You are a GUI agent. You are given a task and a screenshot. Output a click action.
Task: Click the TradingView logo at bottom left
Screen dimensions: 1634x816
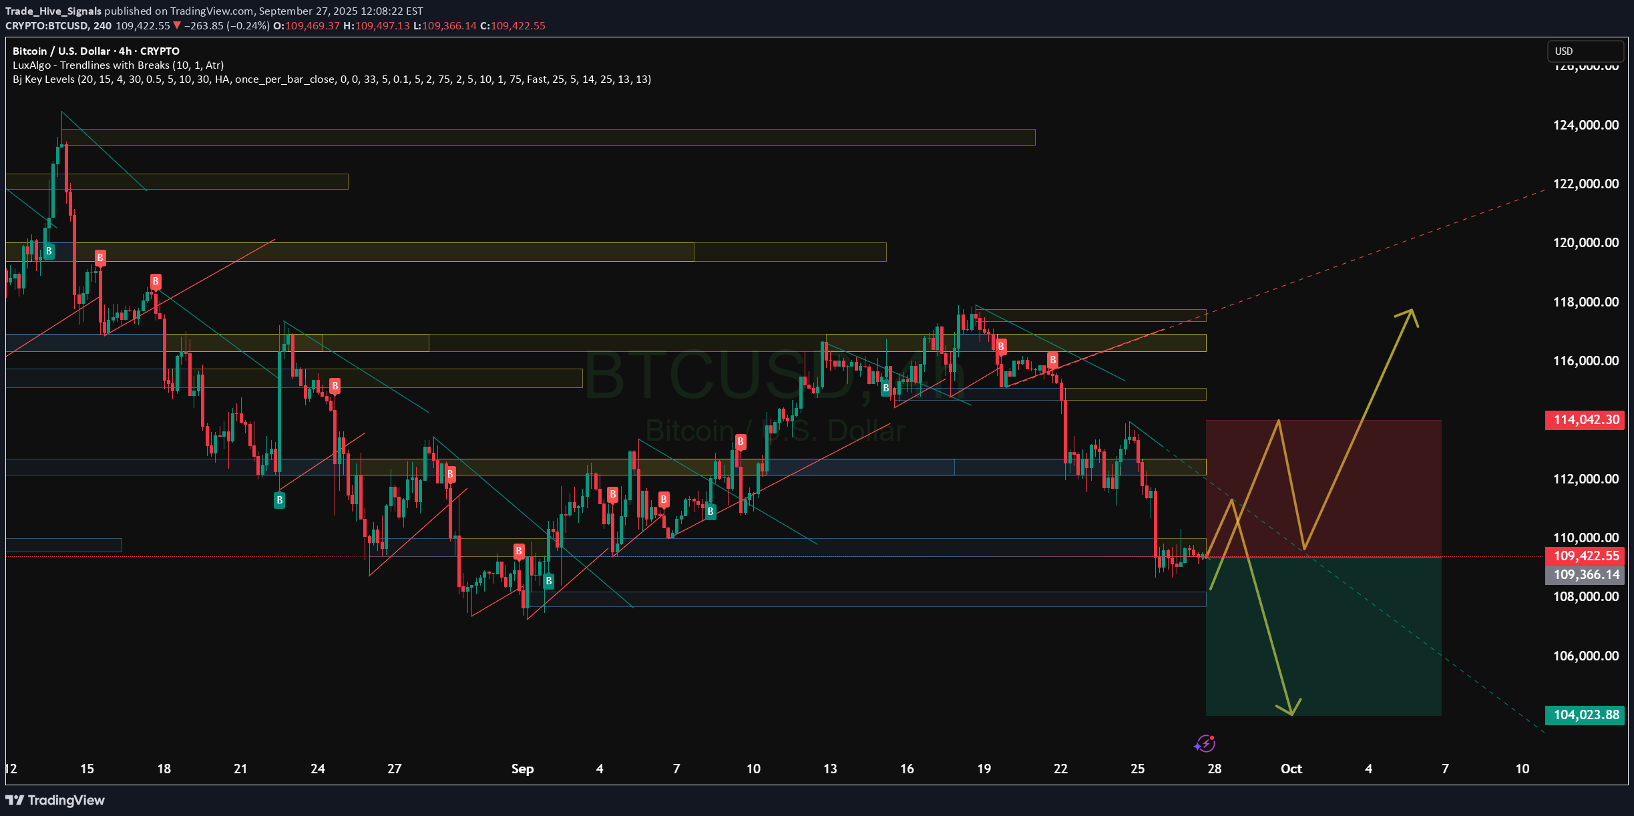point(55,800)
